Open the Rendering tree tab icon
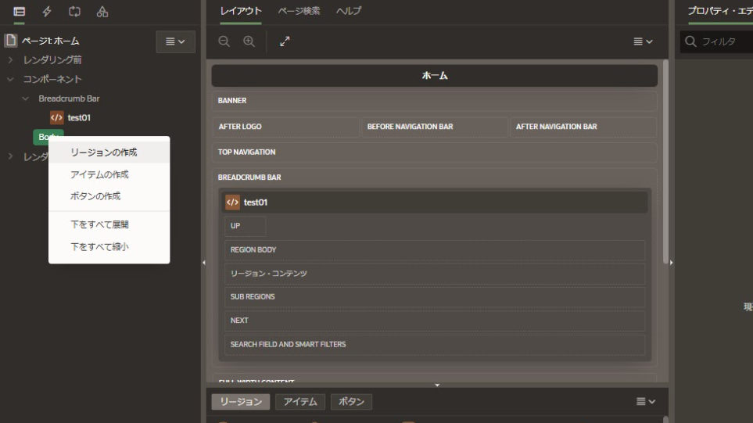The height and width of the screenshot is (423, 753). 20,11
